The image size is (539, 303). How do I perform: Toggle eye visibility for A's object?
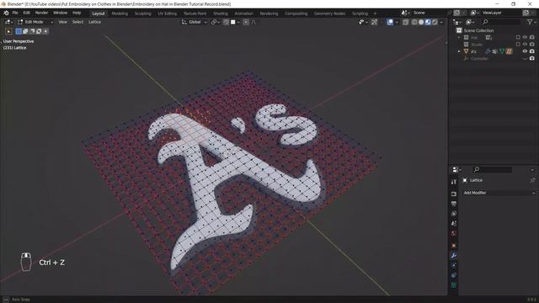point(525,51)
